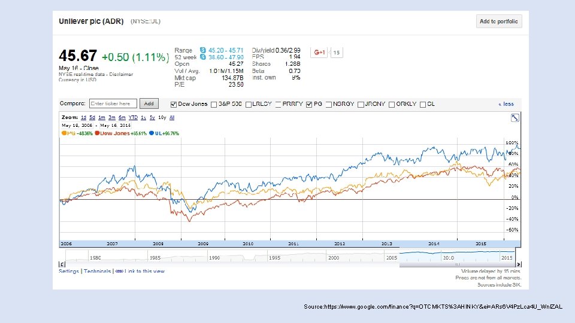Open the chart Settings link
Screen dimensions: 575x323
[69, 272]
